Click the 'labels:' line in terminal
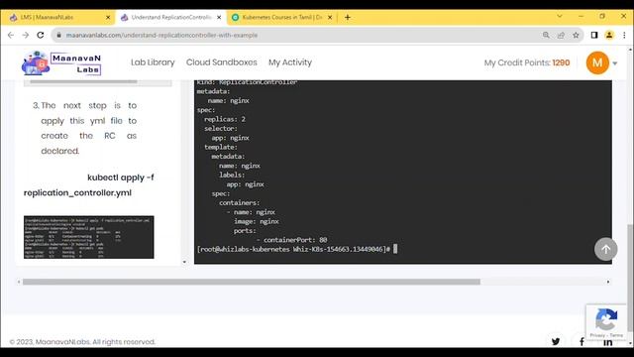The width and height of the screenshot is (634, 357). tap(232, 175)
